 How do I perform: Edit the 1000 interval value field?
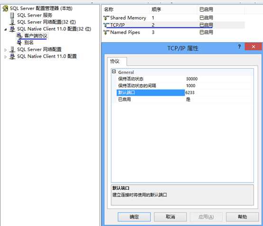(x=219, y=86)
